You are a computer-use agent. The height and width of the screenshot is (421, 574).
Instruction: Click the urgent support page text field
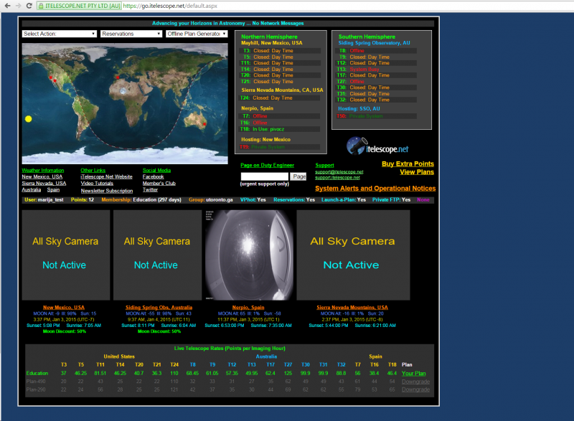264,176
